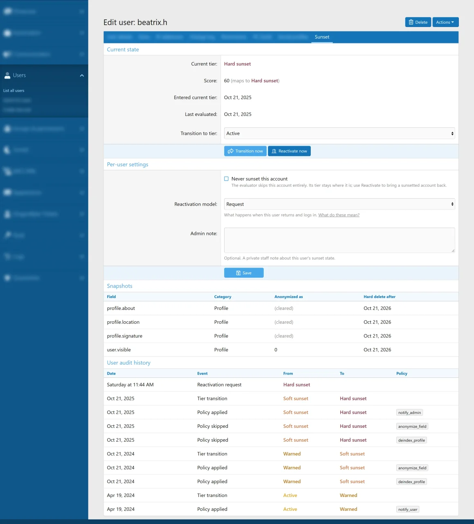Select Tier transition event dated Apr 19, 2024

tap(212, 495)
